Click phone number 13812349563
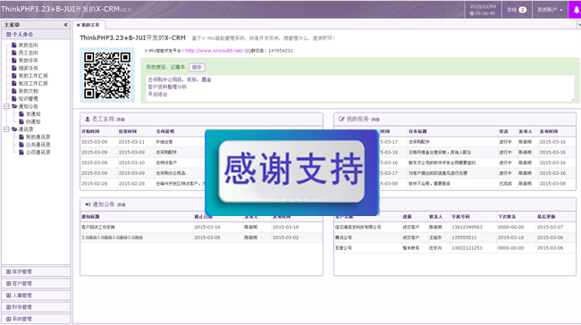This screenshot has width=581, height=325. 467,227
